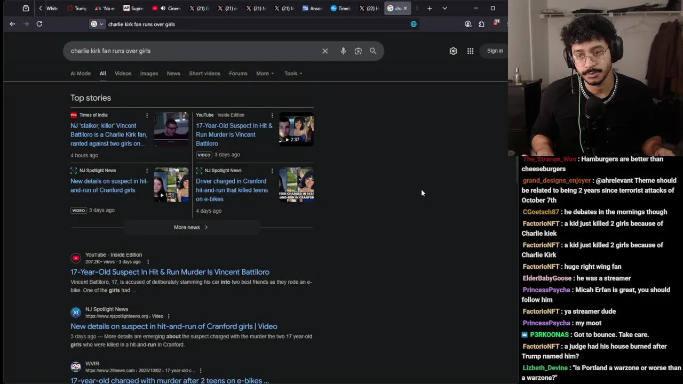Click the globe translate icon in address bar
The width and height of the screenshot is (683, 384).
414,24
